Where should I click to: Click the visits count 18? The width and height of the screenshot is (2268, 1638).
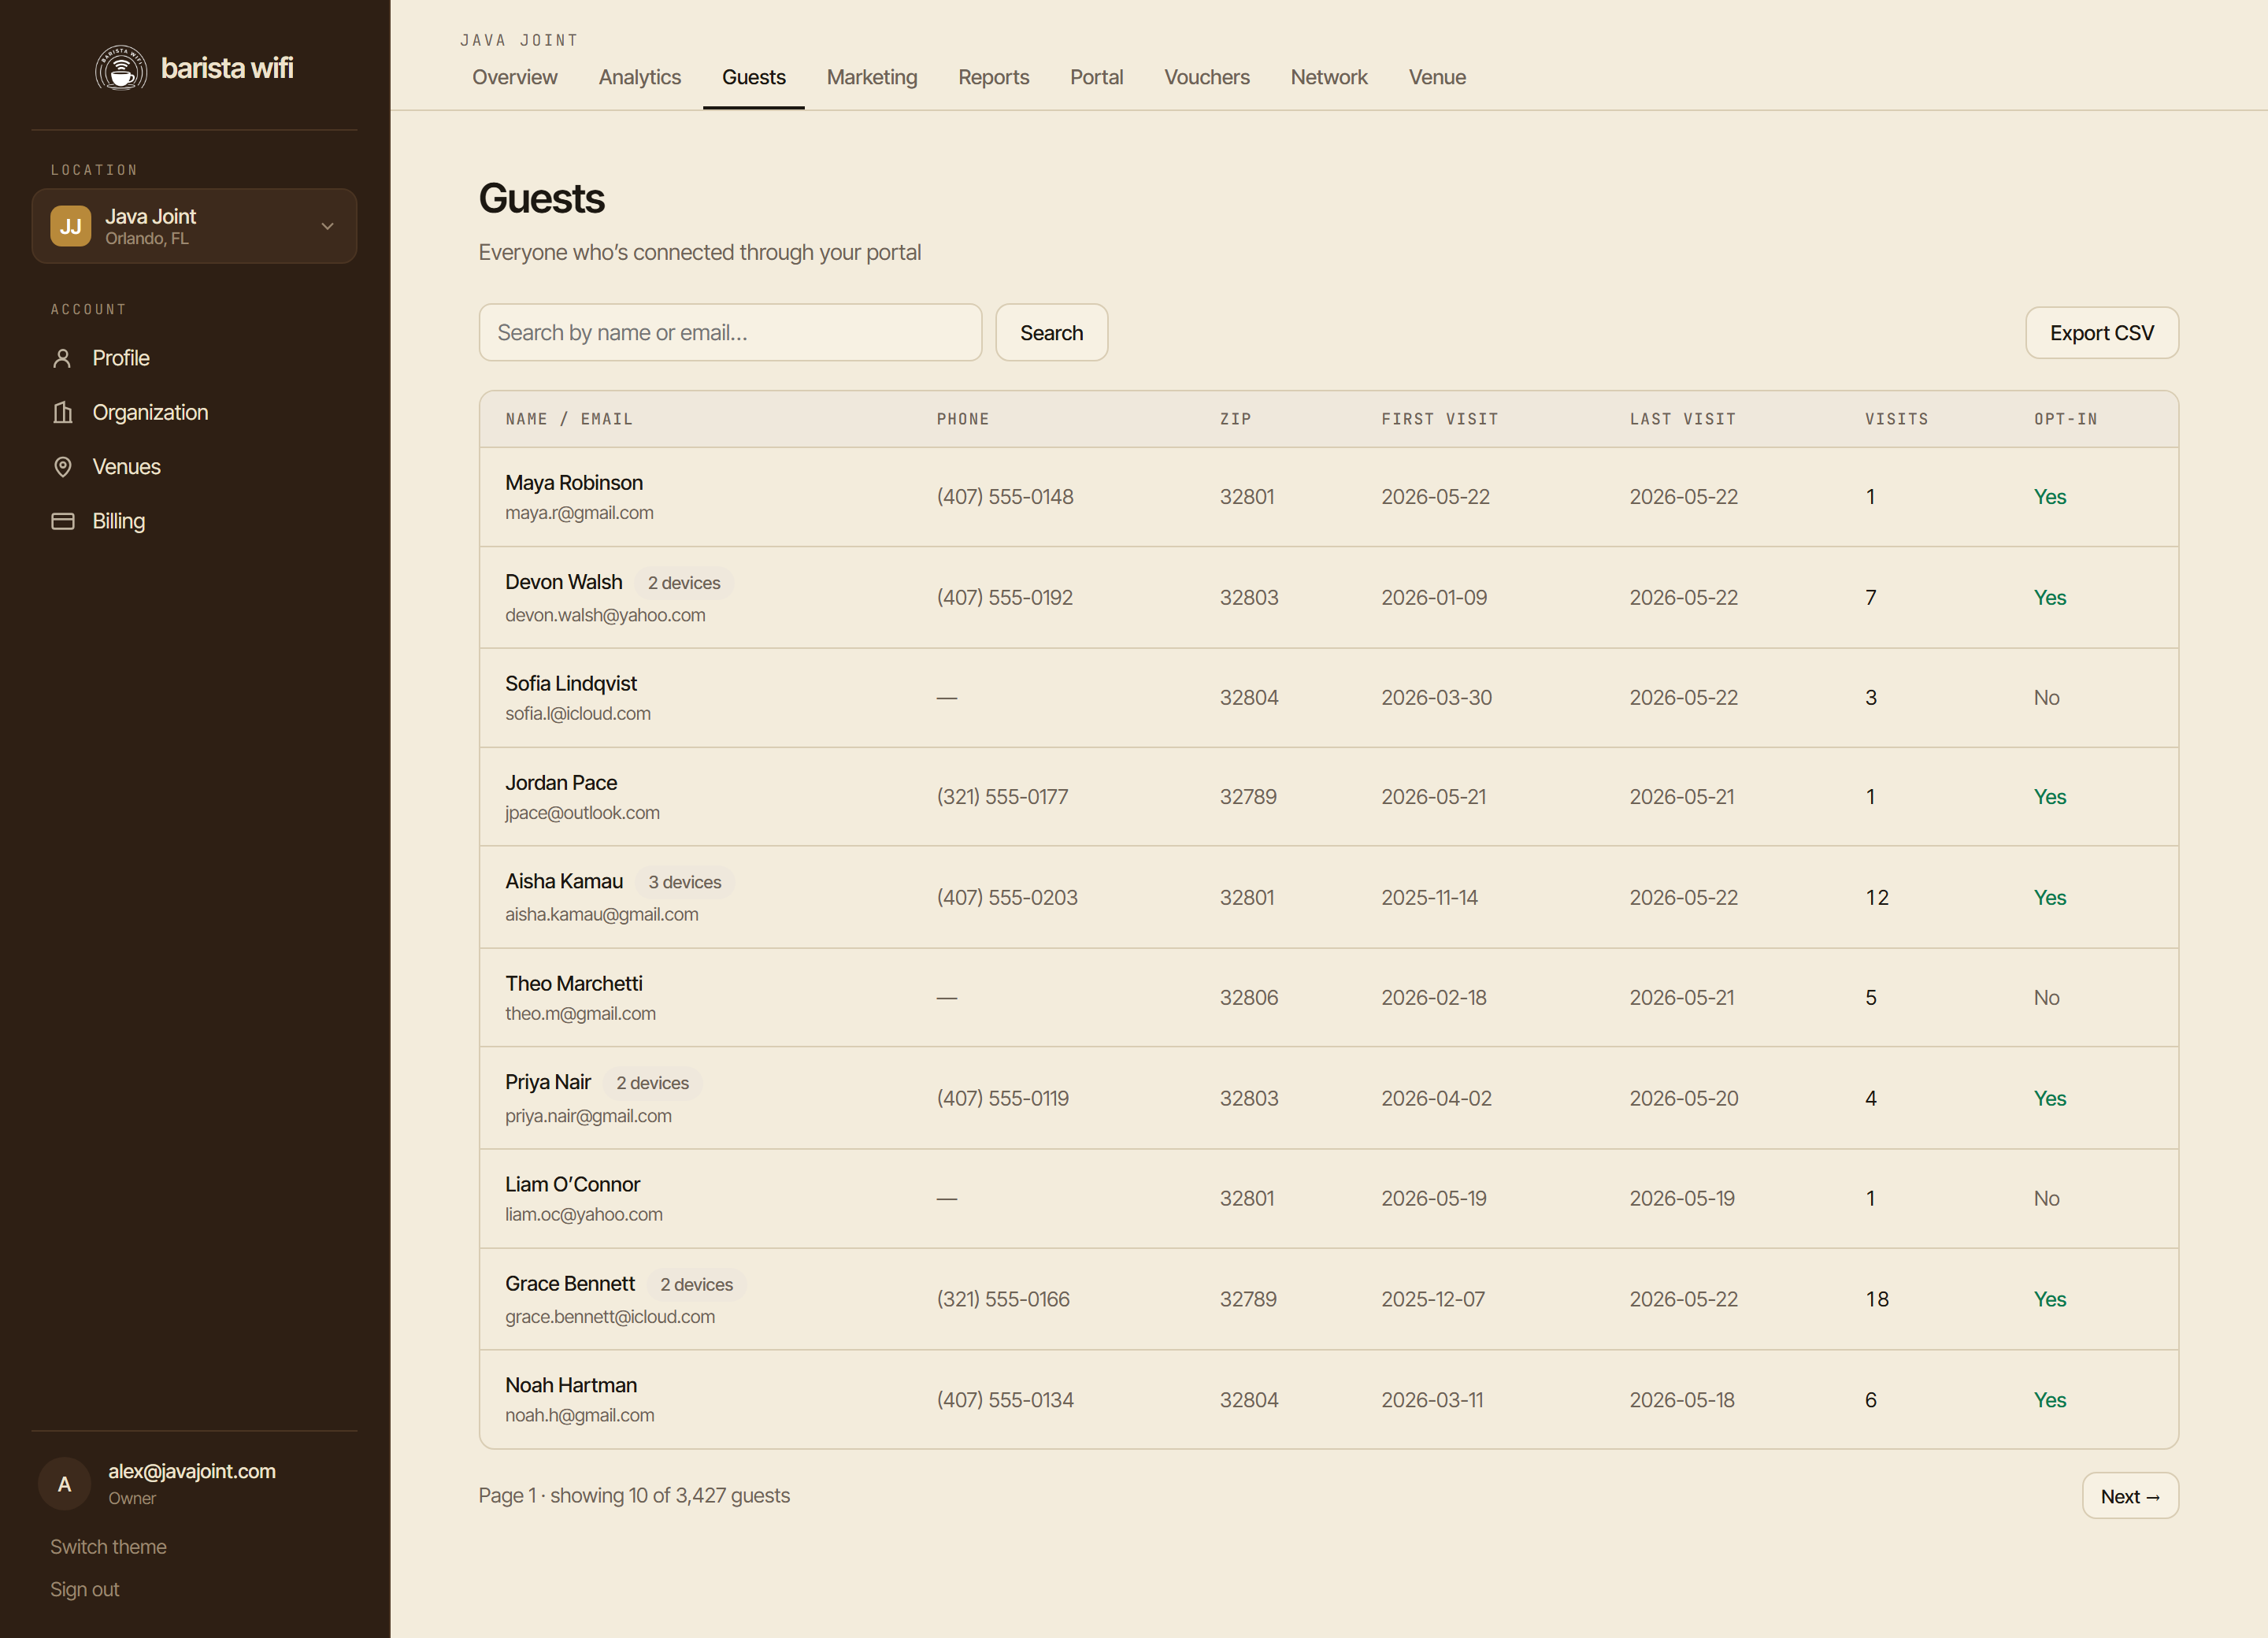[1877, 1299]
